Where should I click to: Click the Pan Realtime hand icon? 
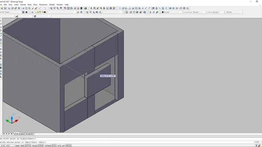(51, 8)
